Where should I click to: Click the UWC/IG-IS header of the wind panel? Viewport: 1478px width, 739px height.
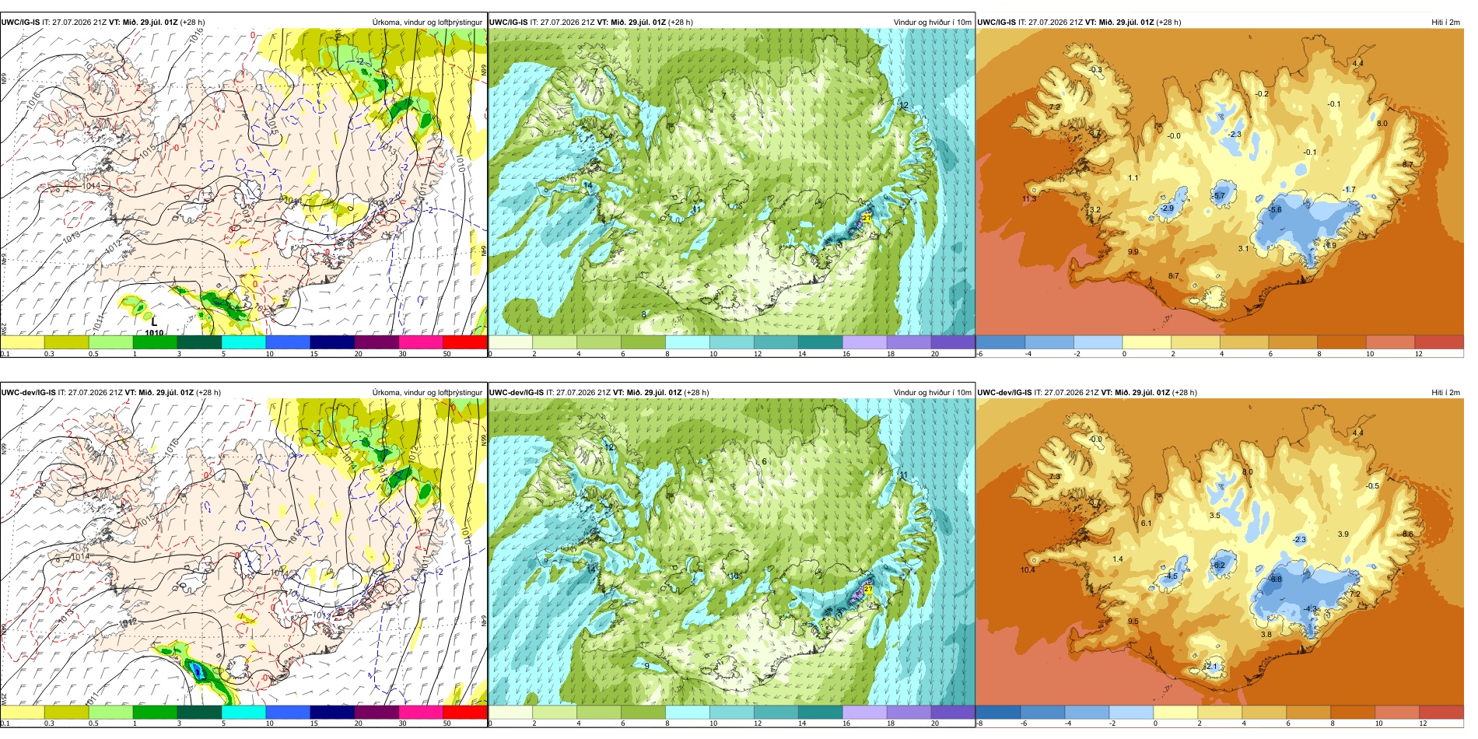point(508,23)
